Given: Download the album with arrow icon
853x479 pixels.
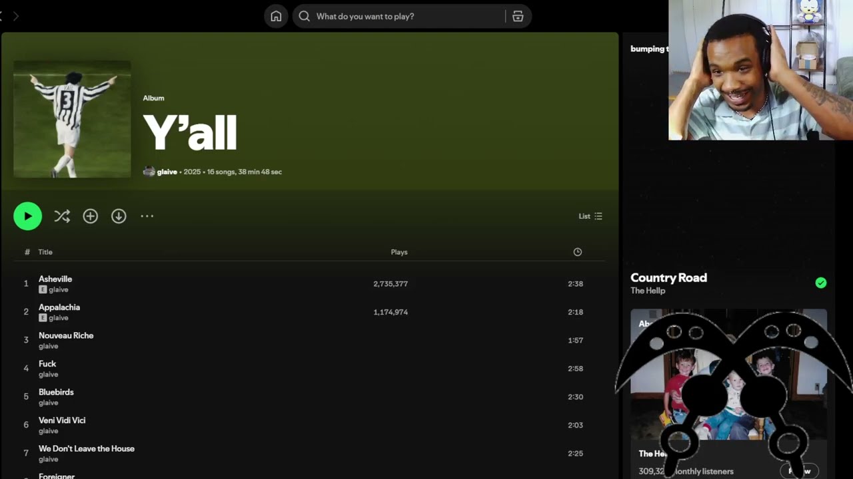Looking at the screenshot, I should click(119, 216).
